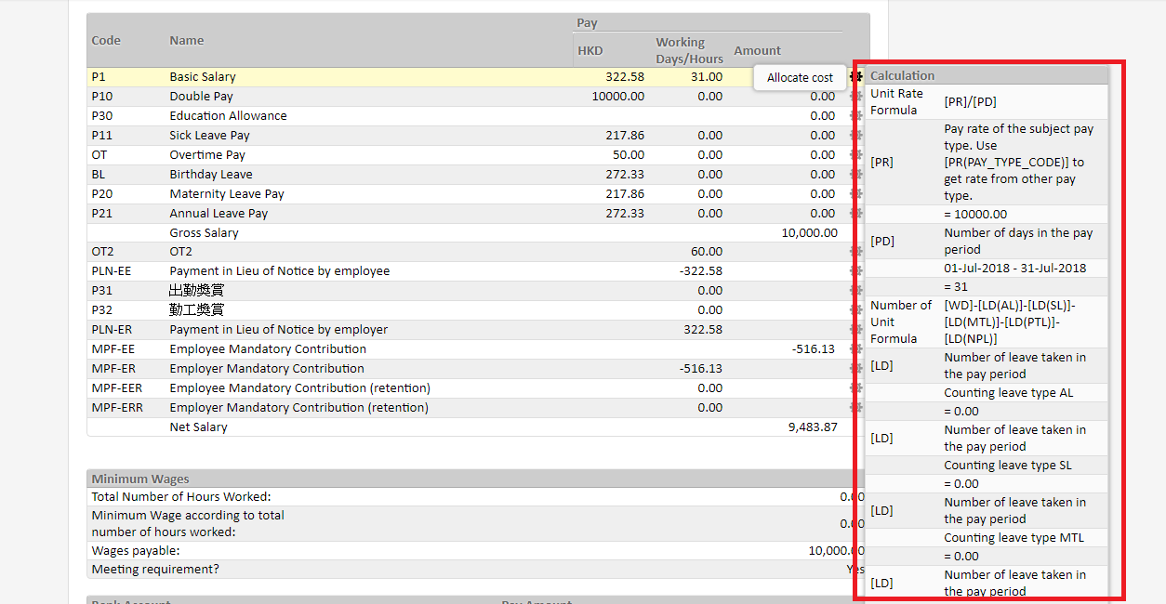Click the Name column header
This screenshot has width=1166, height=604.
tap(187, 41)
